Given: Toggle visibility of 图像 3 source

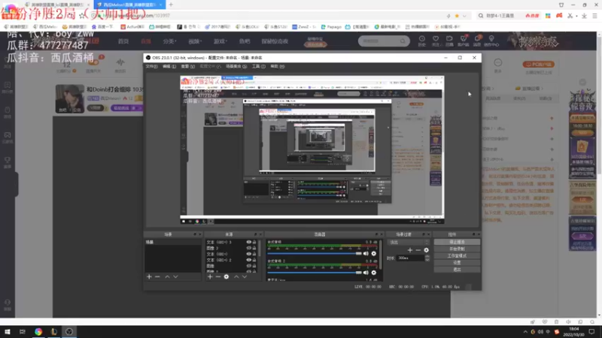Looking at the screenshot, I should [x=249, y=248].
